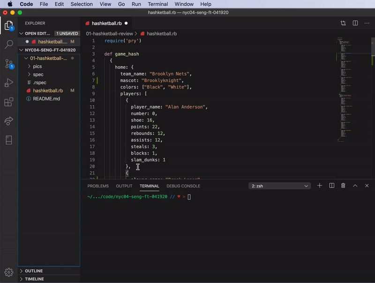Click line number 7 in the gutter
This screenshot has width=375, height=283.
93,80
